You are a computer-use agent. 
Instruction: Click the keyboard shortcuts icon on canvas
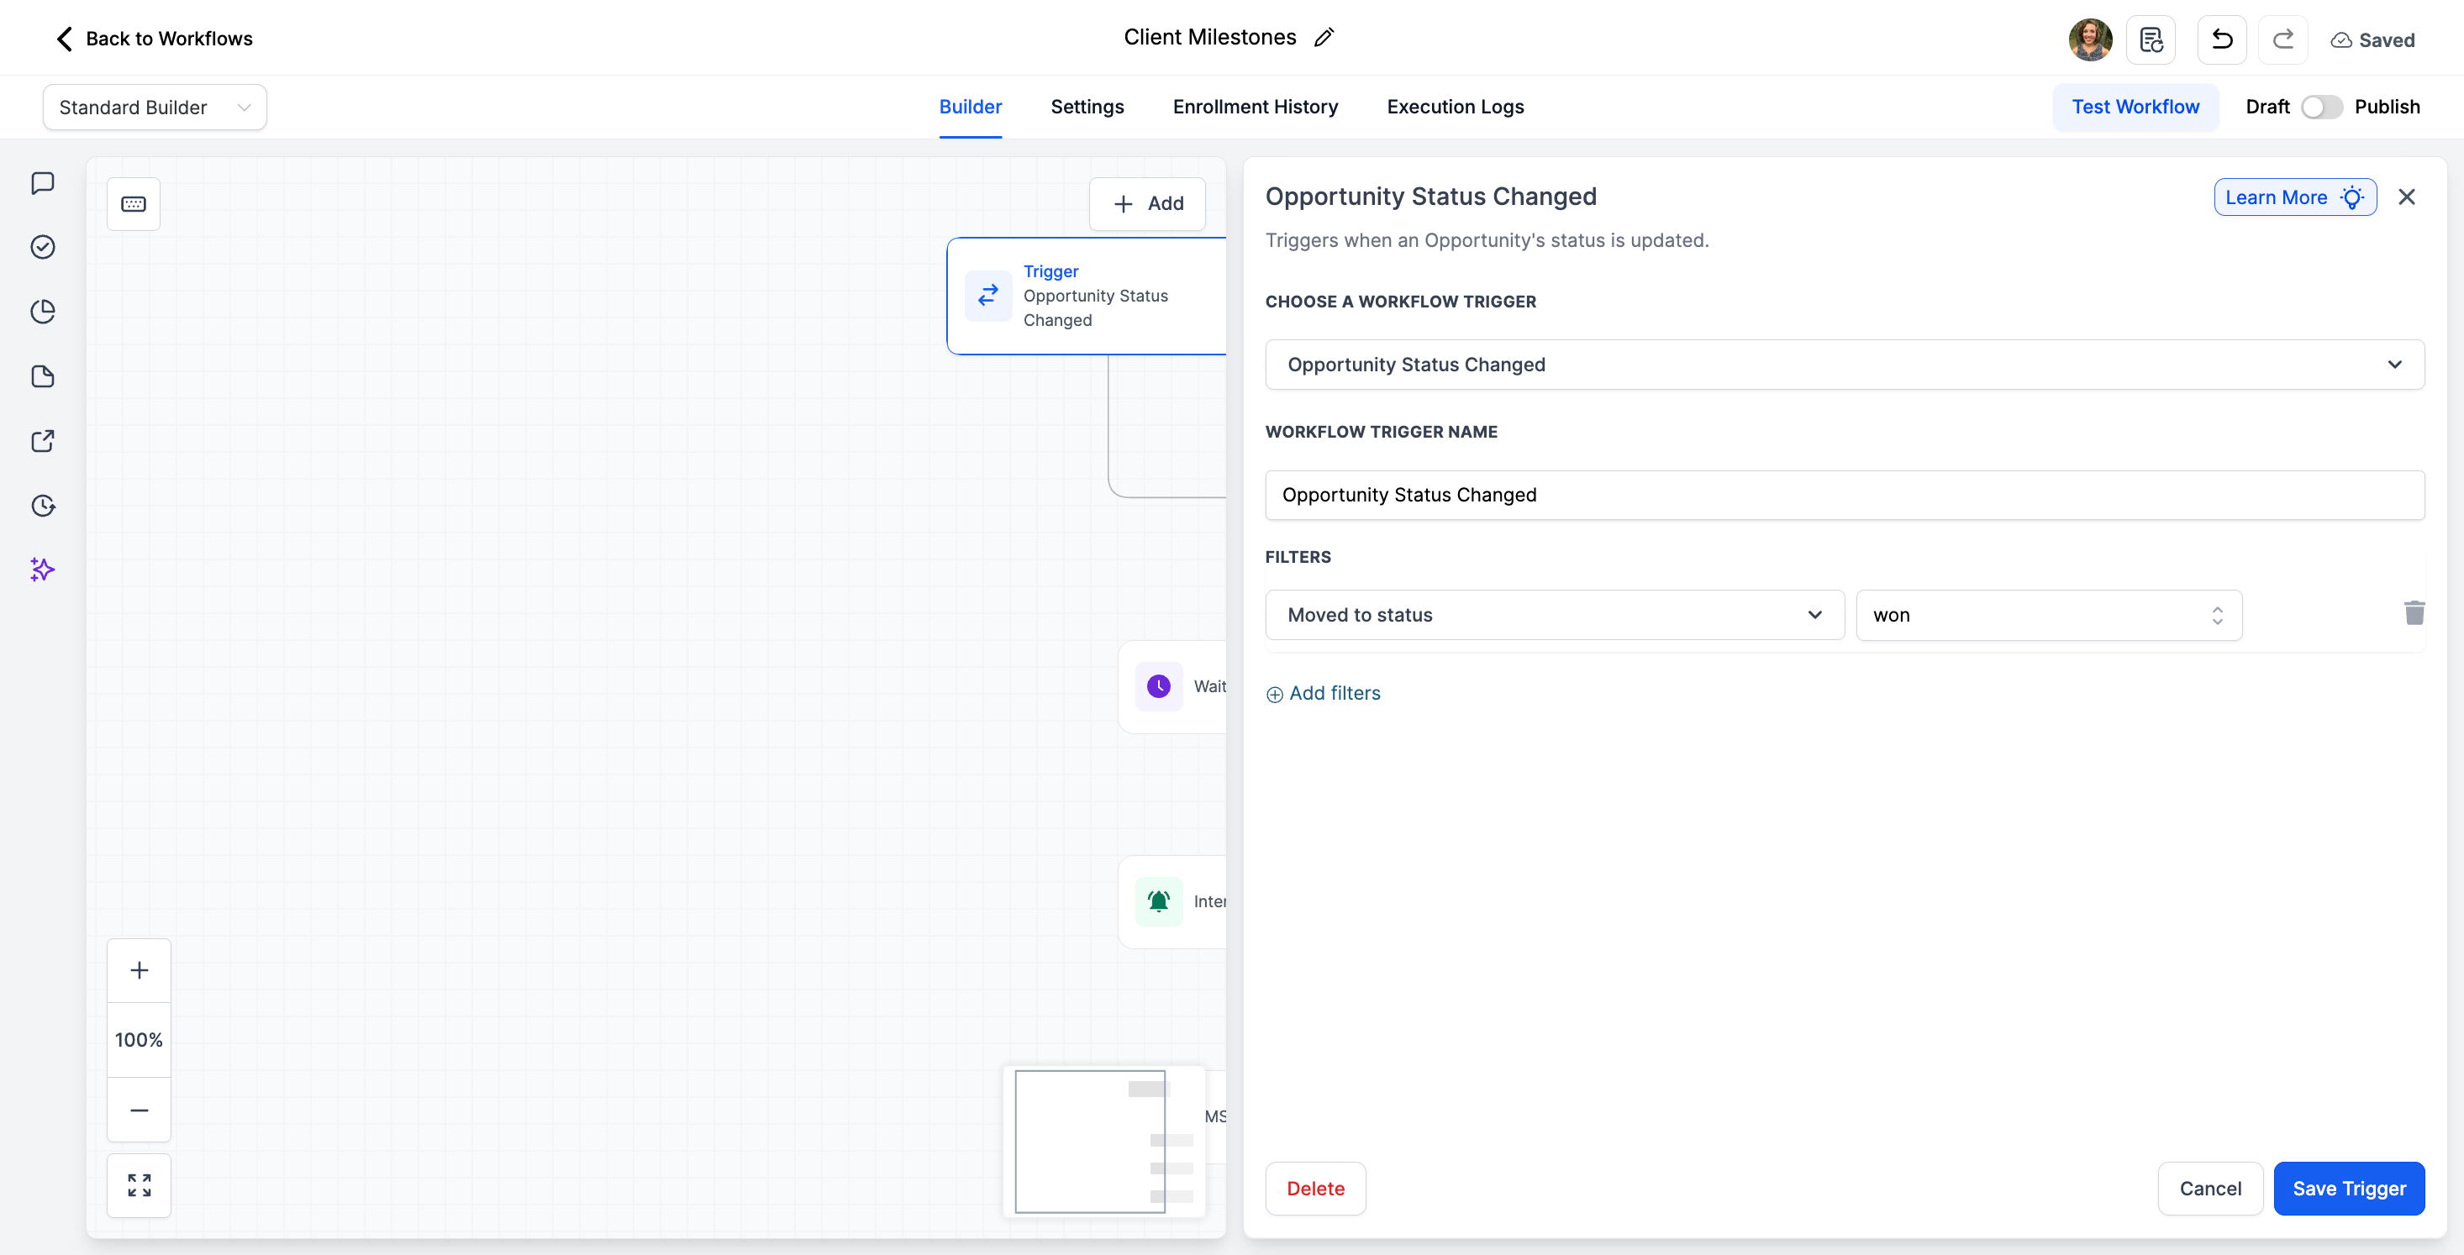tap(133, 203)
